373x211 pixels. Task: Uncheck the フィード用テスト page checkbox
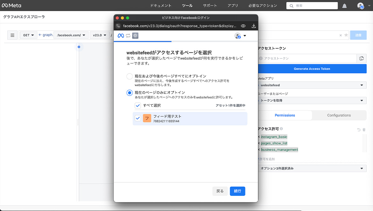click(x=138, y=118)
